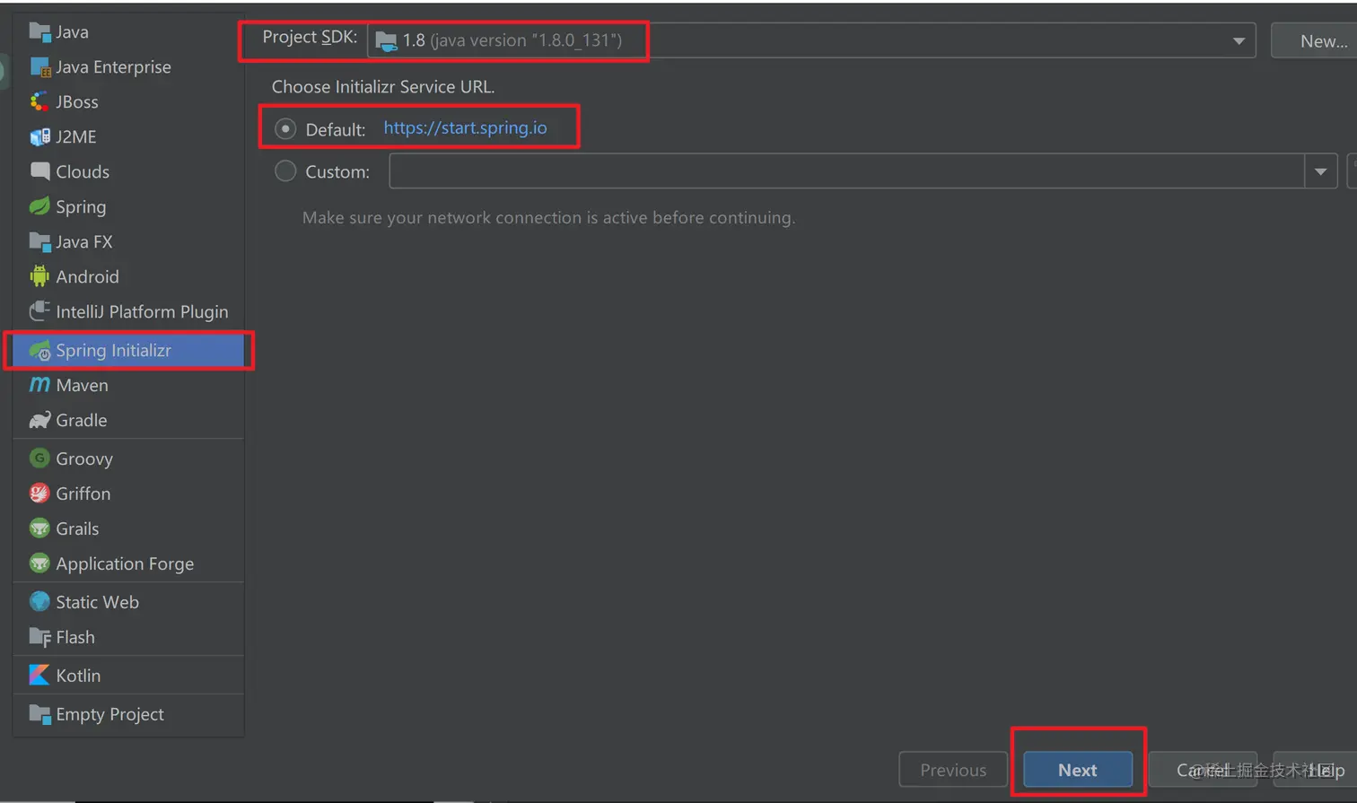Image resolution: width=1357 pixels, height=803 pixels.
Task: Open the https://start.spring.io link
Action: click(465, 128)
